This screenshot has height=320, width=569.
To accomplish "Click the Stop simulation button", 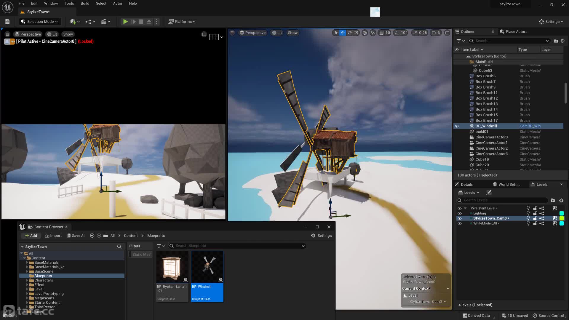I will (141, 22).
